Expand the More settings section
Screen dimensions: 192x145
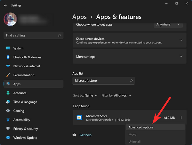[181, 57]
